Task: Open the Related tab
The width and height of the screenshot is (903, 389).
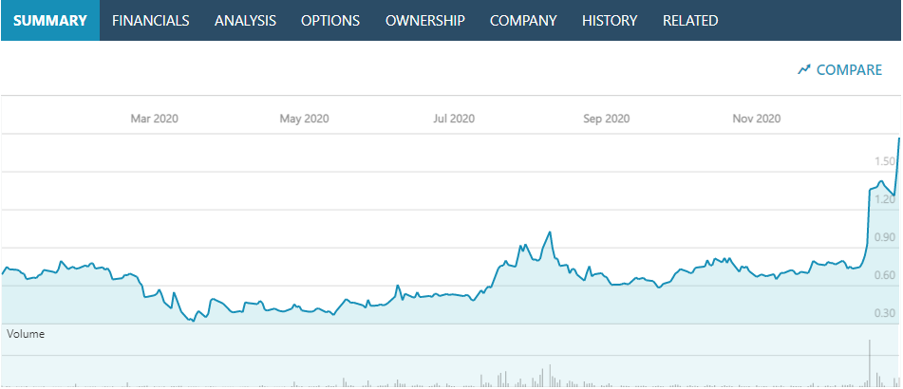Action: tap(690, 21)
